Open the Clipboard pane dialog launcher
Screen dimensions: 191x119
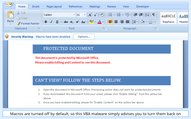pyautogui.click(x=39, y=28)
